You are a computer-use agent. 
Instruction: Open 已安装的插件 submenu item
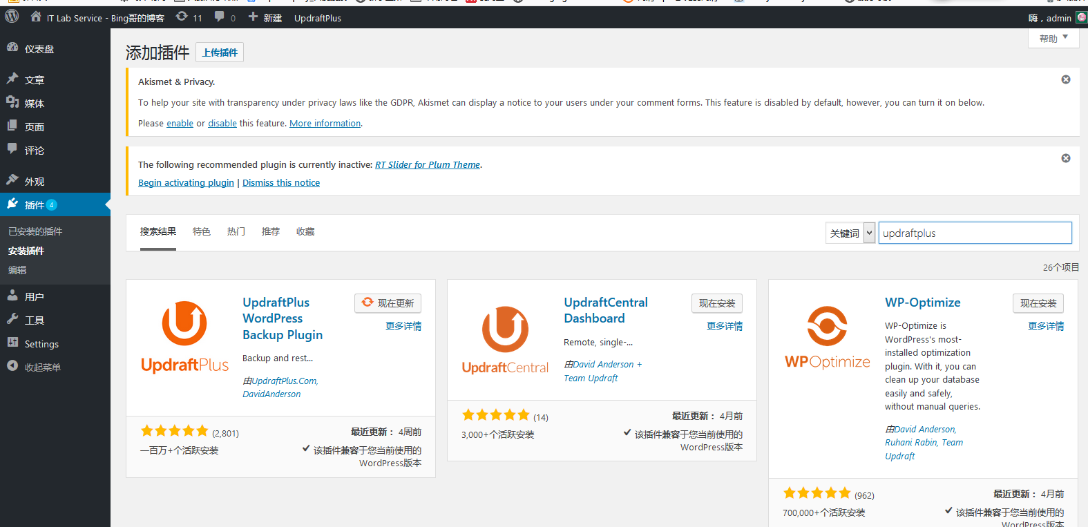(35, 231)
